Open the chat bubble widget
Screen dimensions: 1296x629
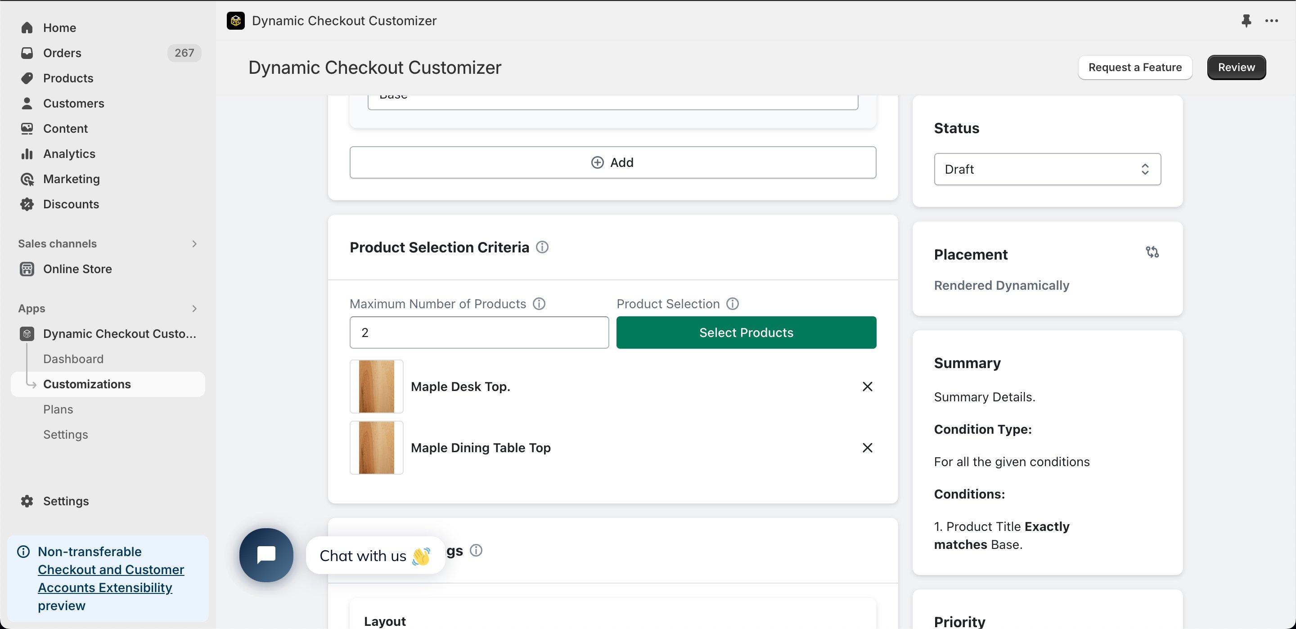[266, 554]
